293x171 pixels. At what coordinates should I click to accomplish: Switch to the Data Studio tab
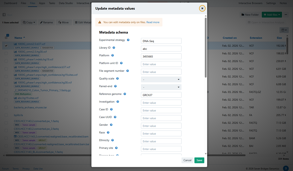click(x=65, y=3)
